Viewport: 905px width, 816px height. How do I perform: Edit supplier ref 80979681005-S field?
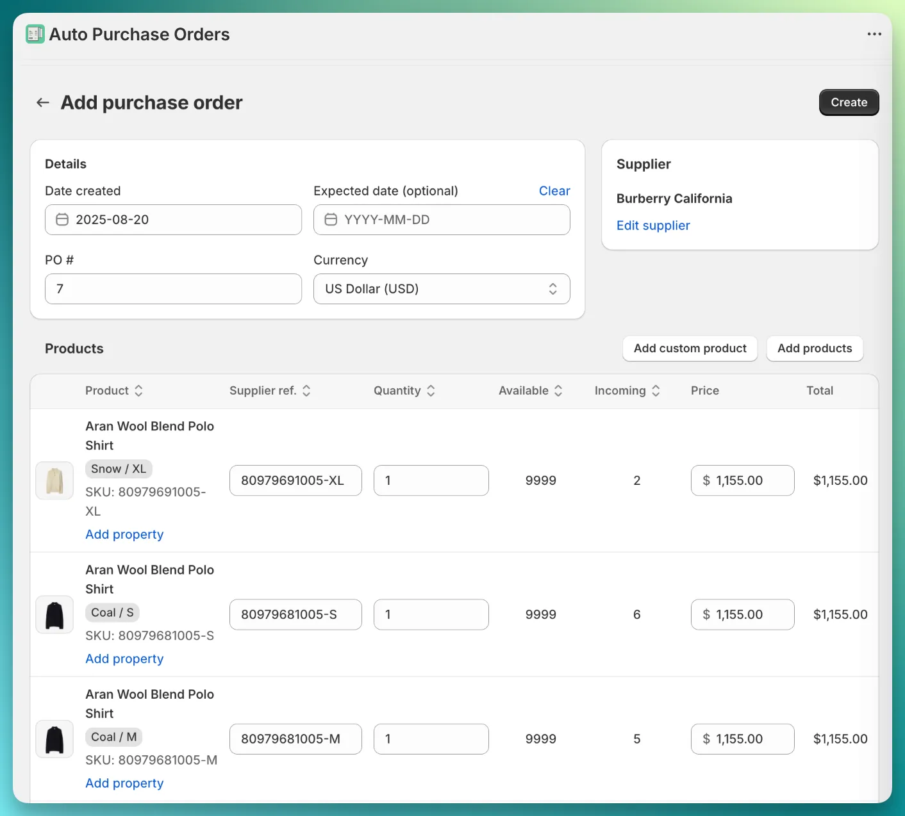point(295,614)
